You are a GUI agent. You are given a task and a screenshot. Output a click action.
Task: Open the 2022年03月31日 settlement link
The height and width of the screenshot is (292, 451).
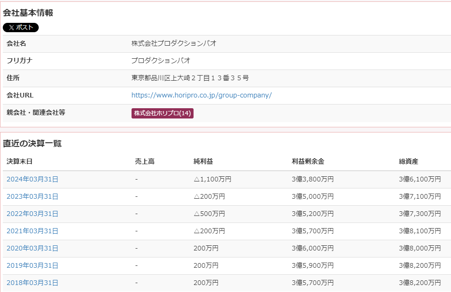[32, 214]
